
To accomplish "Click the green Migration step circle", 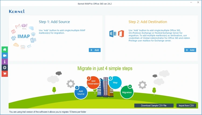I will [127, 92].
